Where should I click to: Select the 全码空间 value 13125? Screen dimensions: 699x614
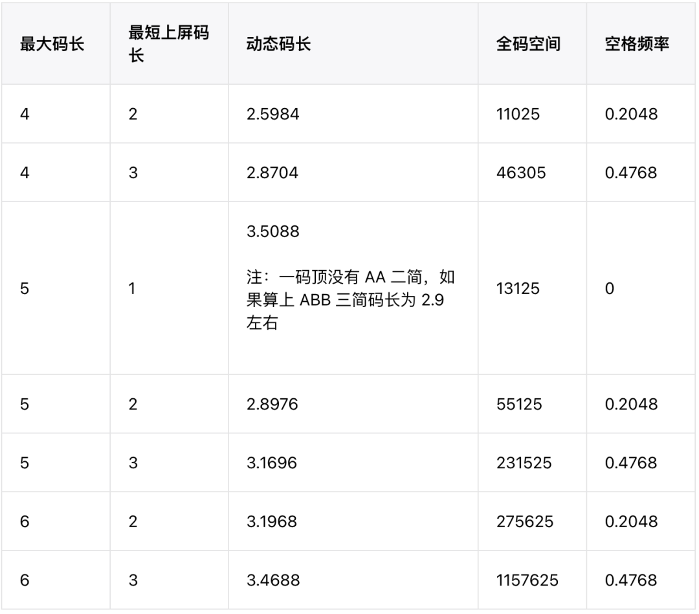tap(518, 289)
